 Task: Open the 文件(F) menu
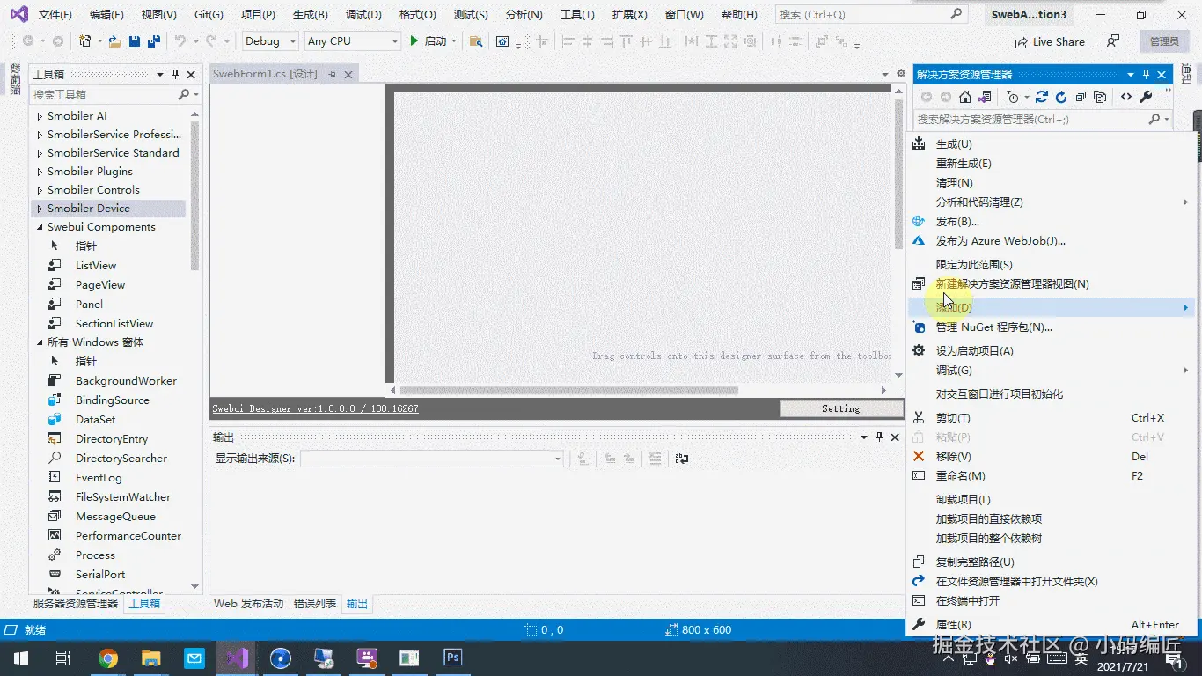coord(55,15)
